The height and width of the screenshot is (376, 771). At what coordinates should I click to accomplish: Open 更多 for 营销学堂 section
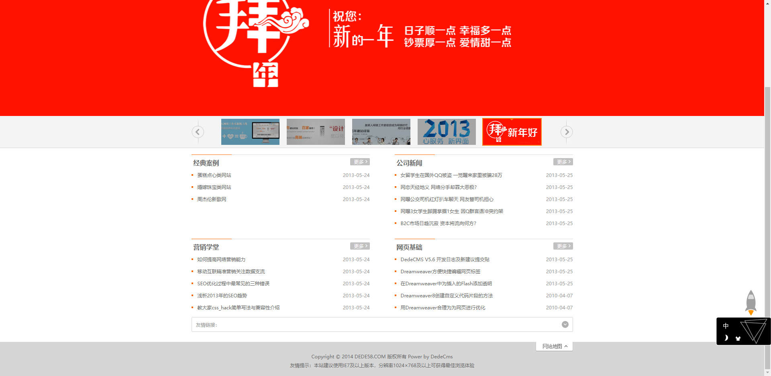pyautogui.click(x=360, y=246)
